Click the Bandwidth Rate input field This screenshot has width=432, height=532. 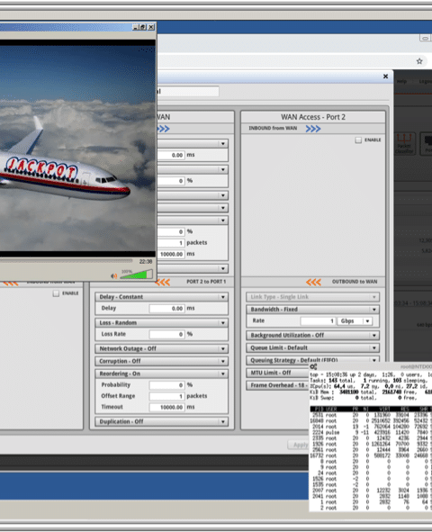[318, 321]
